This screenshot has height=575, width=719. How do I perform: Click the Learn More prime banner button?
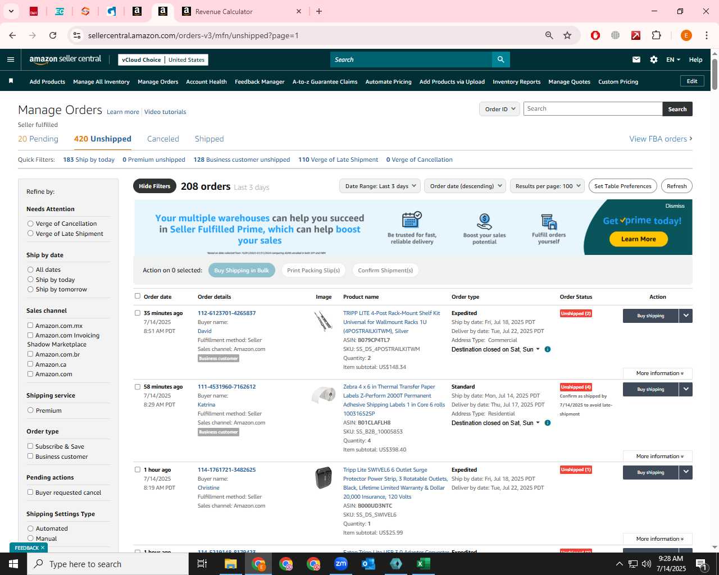click(x=638, y=239)
